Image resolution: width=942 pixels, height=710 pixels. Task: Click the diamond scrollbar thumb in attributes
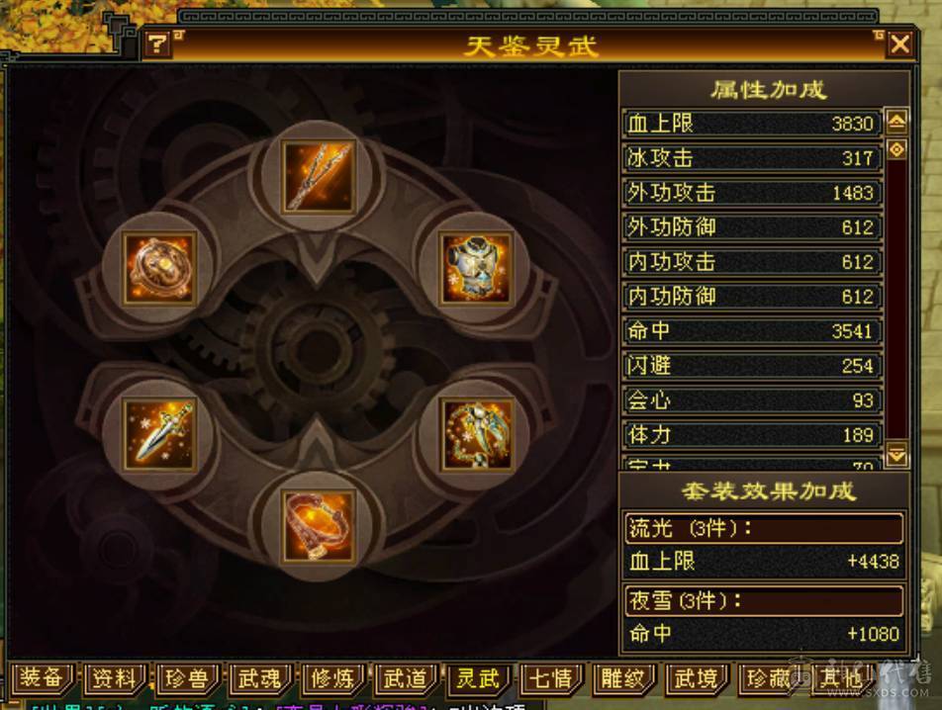pos(896,149)
